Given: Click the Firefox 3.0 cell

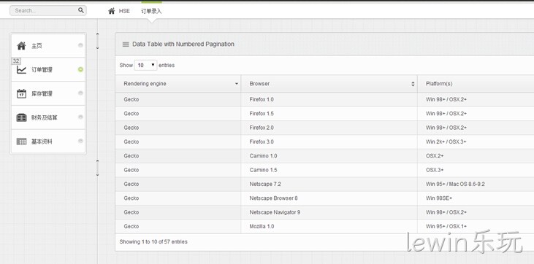Looking at the screenshot, I should [329, 142].
